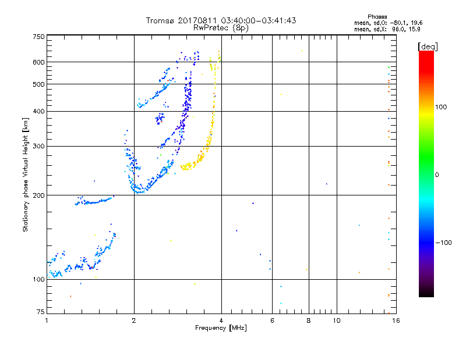Screen dimensions: 466x349
Task: Click the x-axis tick label '2'
Action: (x=134, y=320)
